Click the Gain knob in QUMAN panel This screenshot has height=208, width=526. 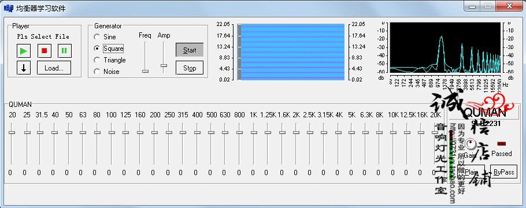471,144
